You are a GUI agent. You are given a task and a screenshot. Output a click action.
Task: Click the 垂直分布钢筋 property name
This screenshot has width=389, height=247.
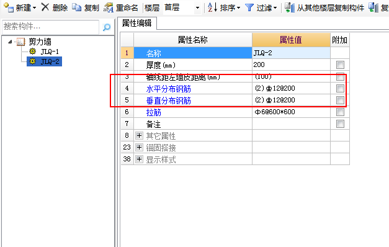click(x=169, y=101)
